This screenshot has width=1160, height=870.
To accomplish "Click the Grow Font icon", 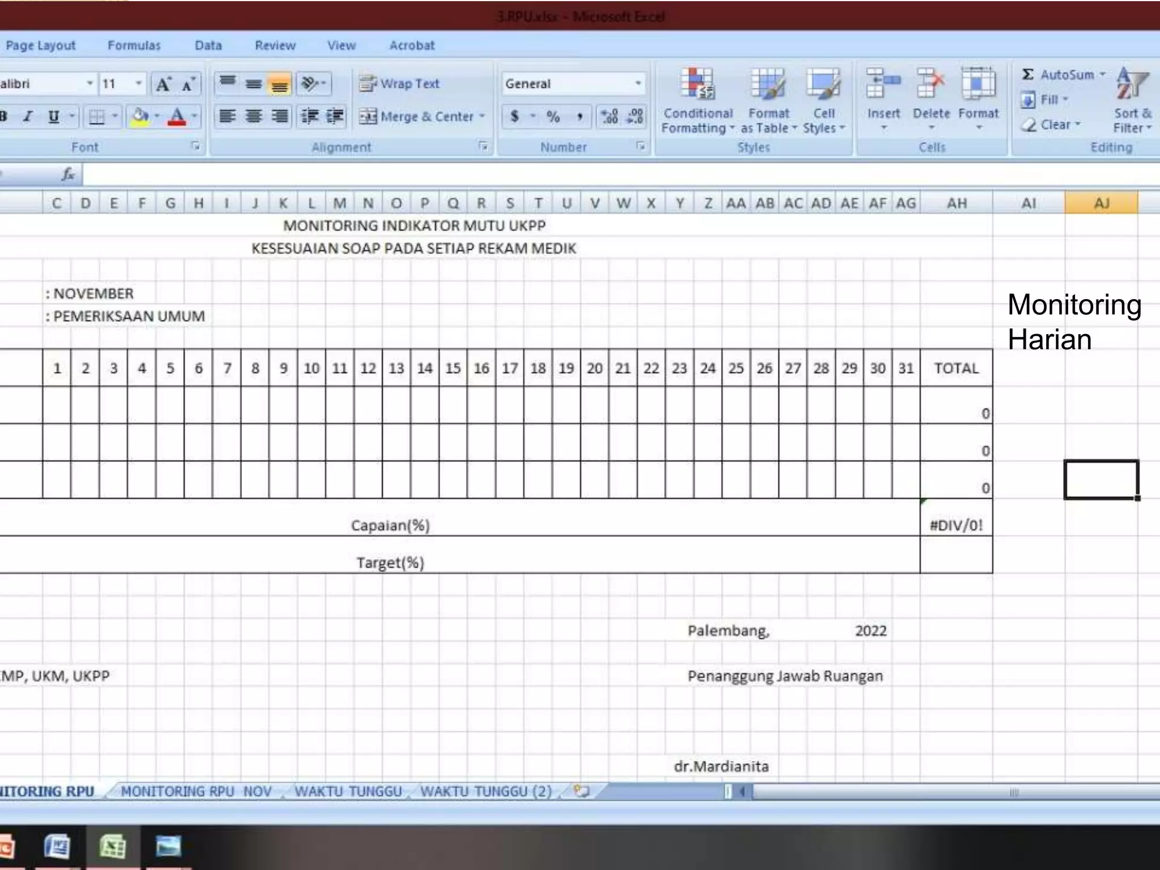I will tap(164, 84).
